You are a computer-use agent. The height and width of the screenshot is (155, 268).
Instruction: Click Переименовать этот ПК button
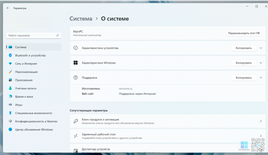click(x=244, y=33)
